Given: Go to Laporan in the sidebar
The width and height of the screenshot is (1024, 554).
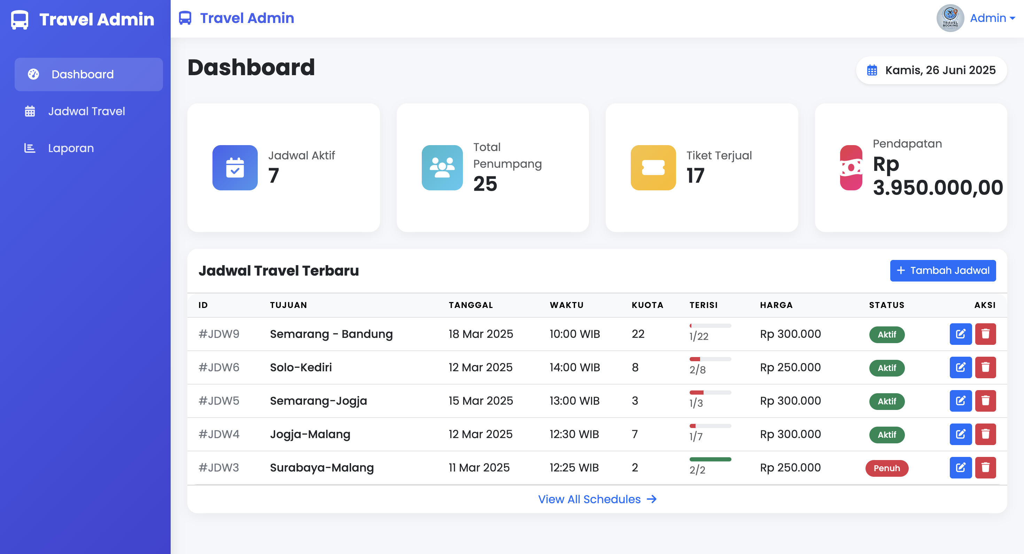Looking at the screenshot, I should click(71, 148).
